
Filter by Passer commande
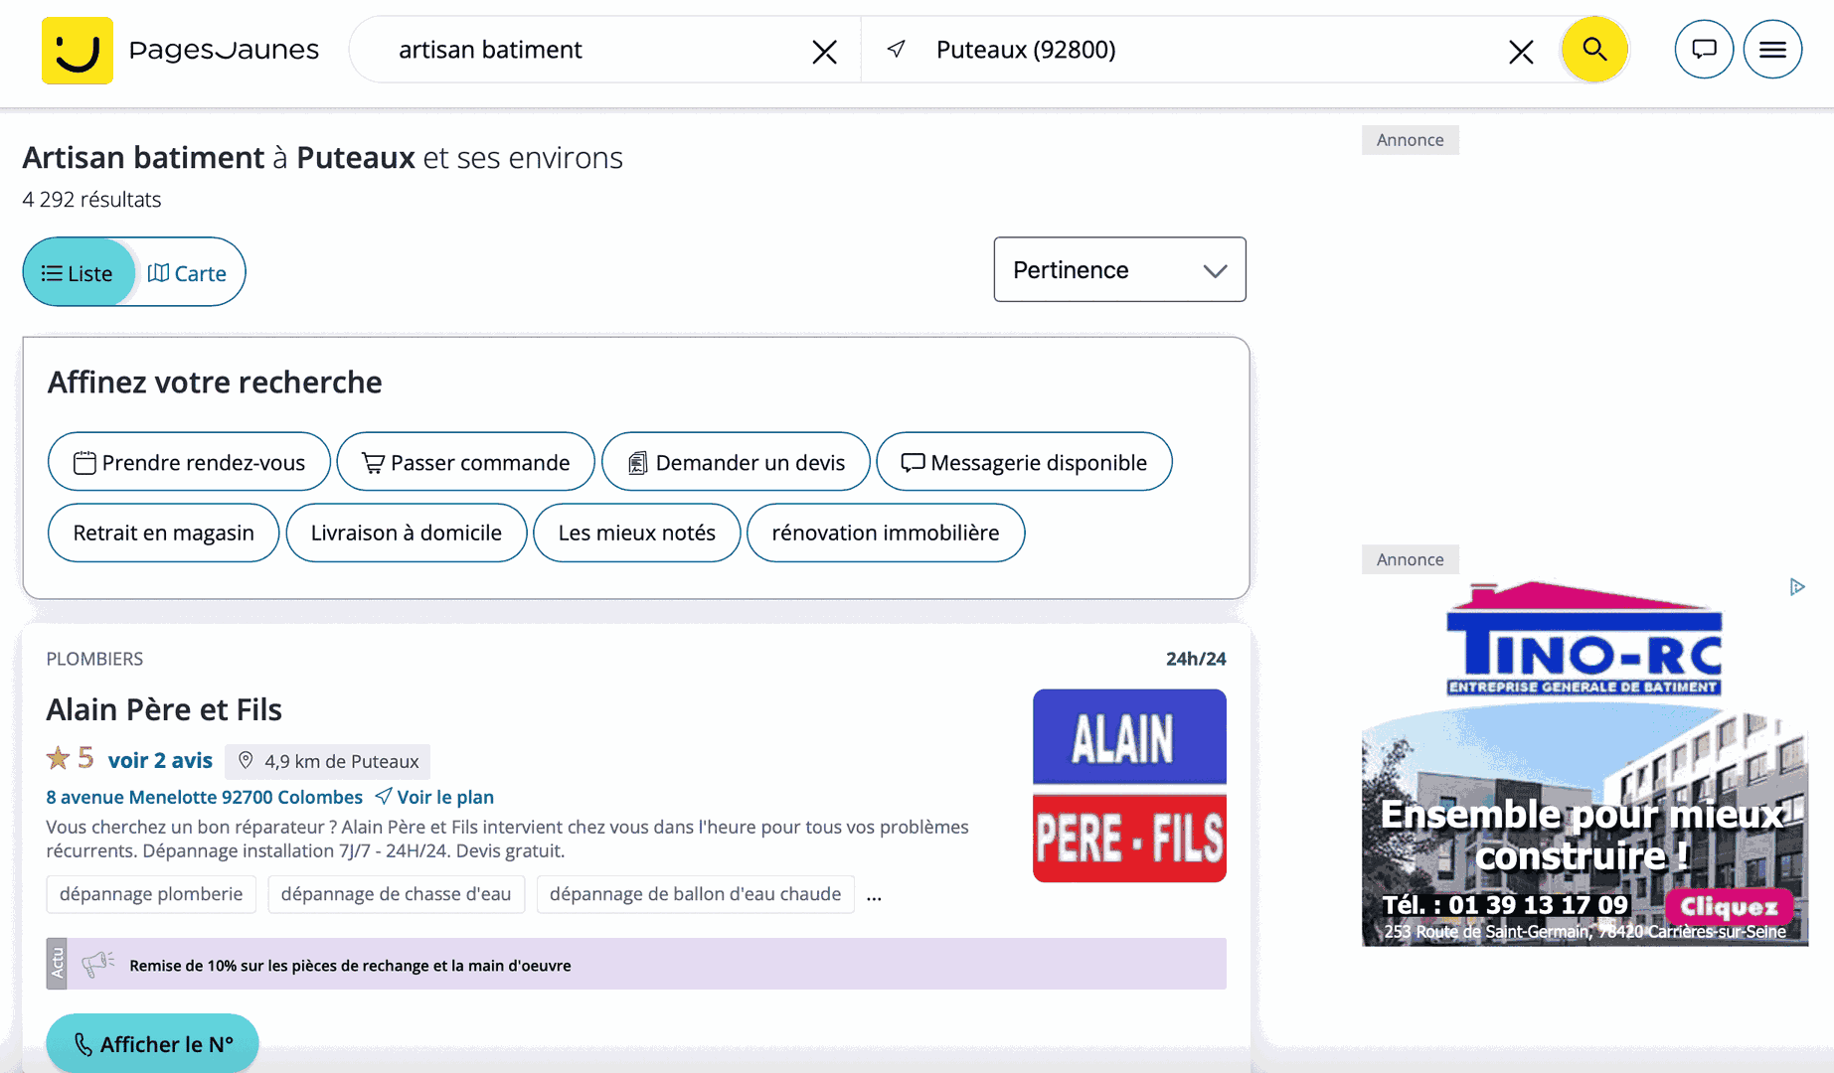pyautogui.click(x=465, y=462)
